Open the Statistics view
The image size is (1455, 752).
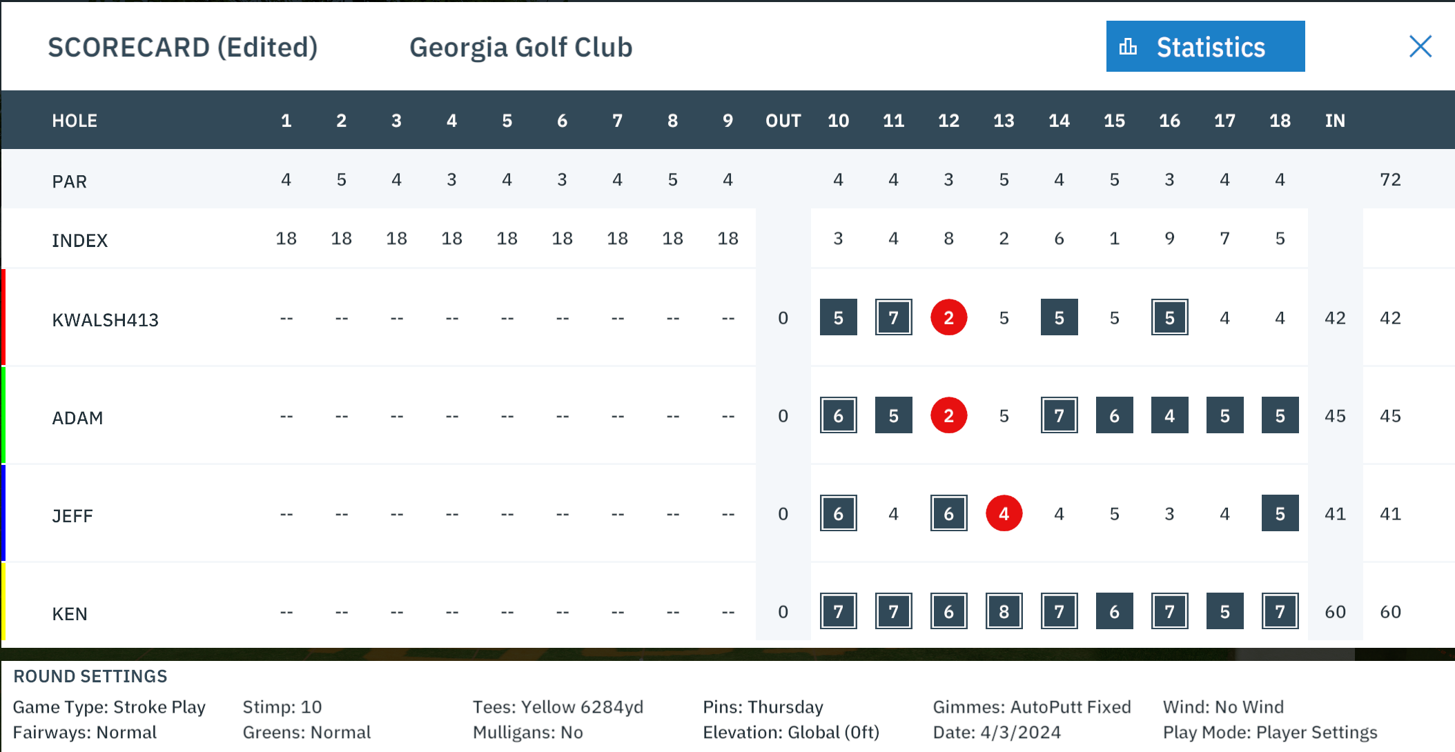(1205, 46)
